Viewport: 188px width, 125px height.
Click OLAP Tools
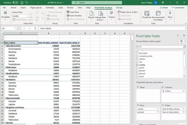tap(125, 16)
